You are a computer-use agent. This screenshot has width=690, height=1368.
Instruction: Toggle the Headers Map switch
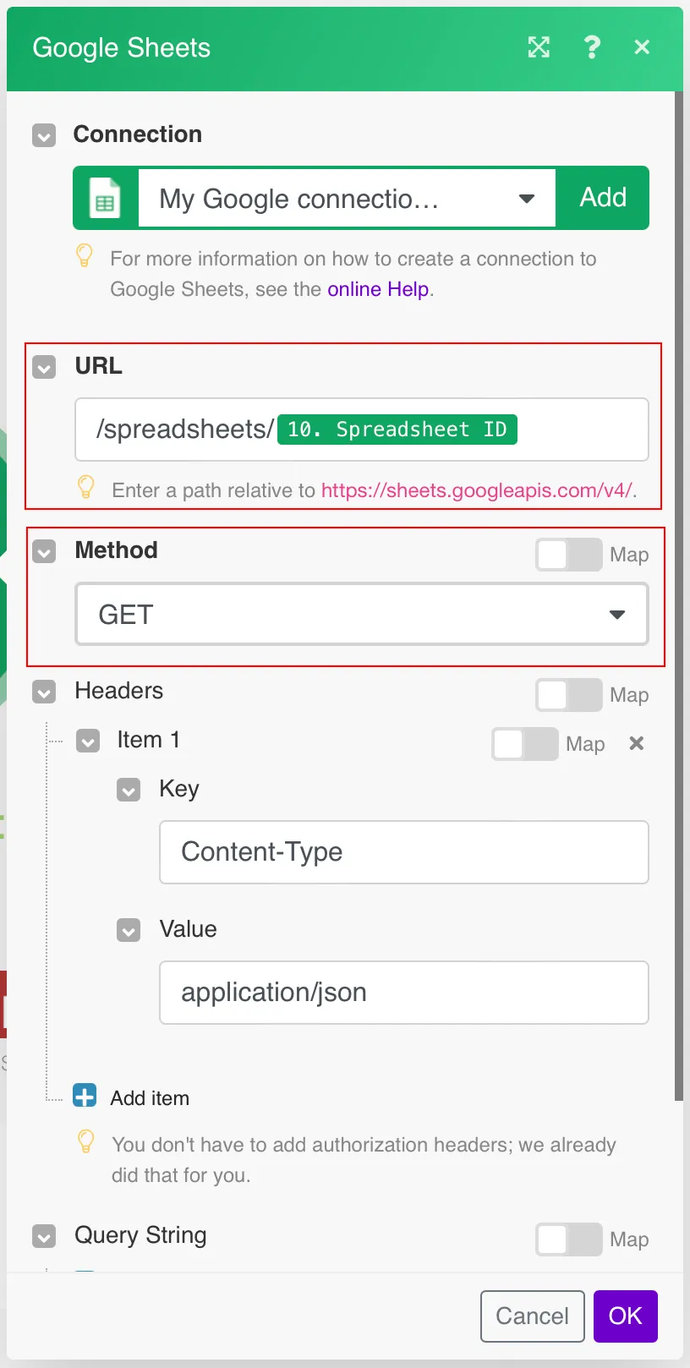coord(568,695)
